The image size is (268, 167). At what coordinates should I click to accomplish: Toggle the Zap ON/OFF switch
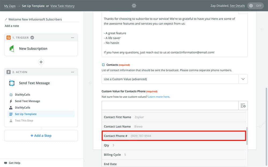pyautogui.click(x=255, y=6)
